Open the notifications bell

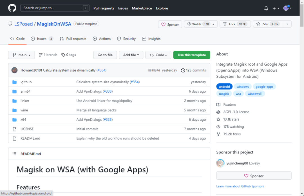tap(266, 8)
